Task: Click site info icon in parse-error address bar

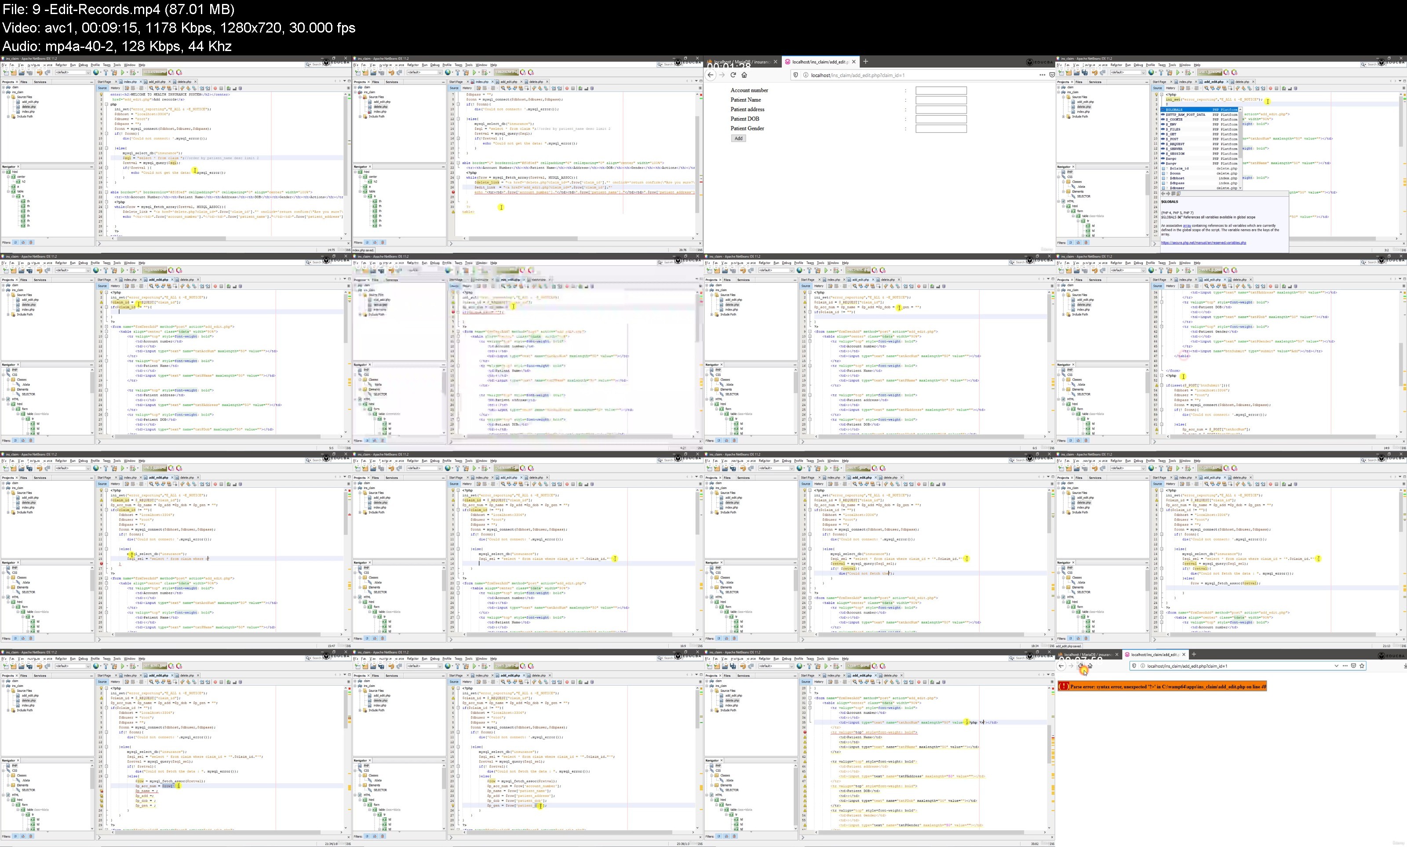Action: pyautogui.click(x=1143, y=666)
